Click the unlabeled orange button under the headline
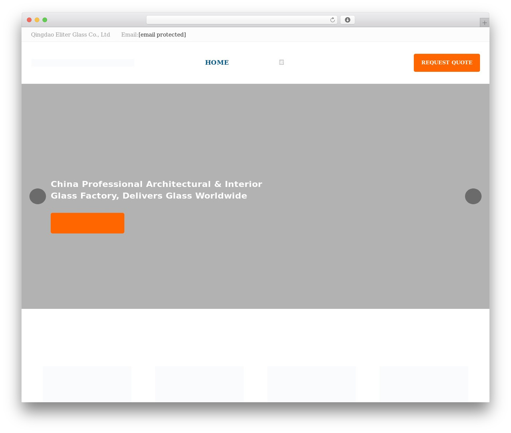This screenshot has height=433, width=511. (87, 223)
